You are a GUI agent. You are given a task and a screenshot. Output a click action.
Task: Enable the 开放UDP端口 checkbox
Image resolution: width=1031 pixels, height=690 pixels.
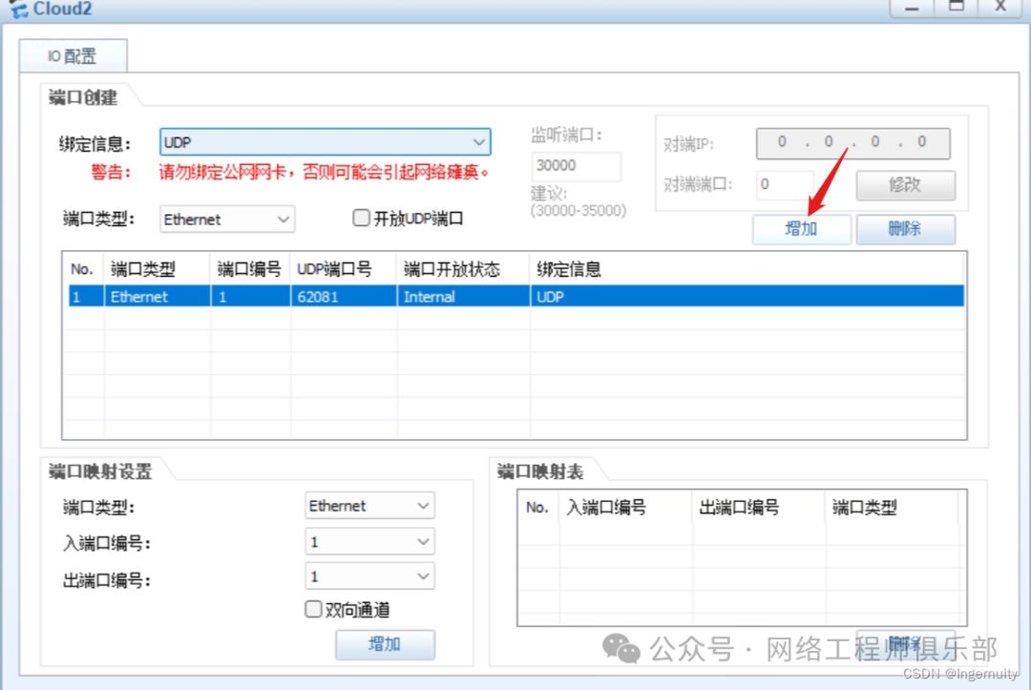click(361, 218)
